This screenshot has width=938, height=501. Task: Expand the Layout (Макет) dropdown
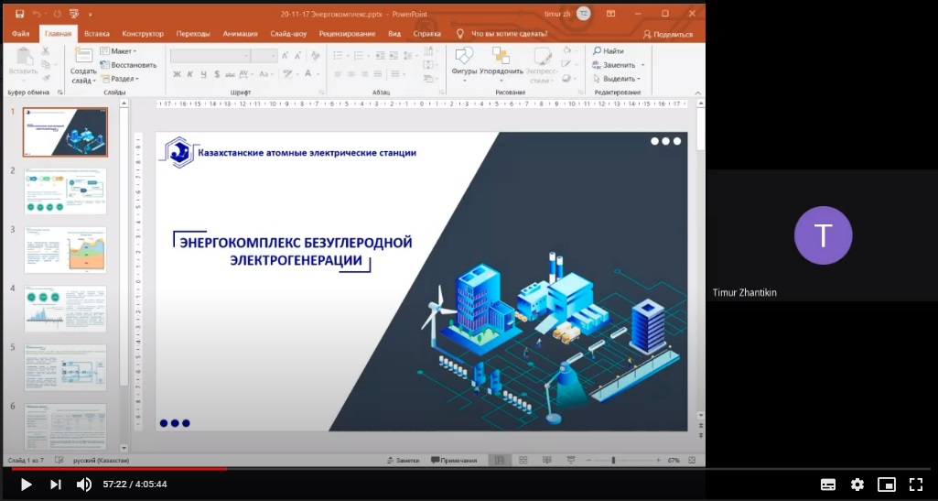[119, 51]
